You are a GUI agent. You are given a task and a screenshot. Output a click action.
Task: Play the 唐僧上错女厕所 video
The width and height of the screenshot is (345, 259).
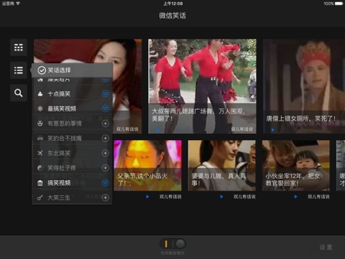[x=304, y=86]
